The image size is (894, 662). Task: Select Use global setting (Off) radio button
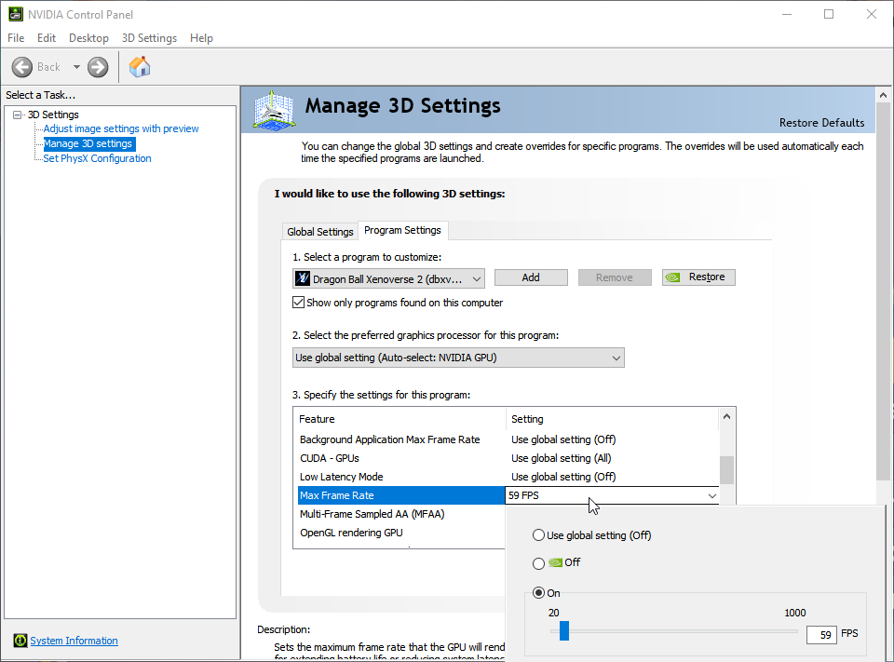click(538, 535)
